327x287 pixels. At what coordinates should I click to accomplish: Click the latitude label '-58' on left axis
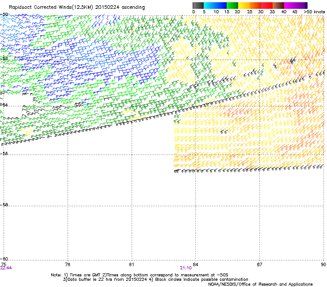click(4, 205)
